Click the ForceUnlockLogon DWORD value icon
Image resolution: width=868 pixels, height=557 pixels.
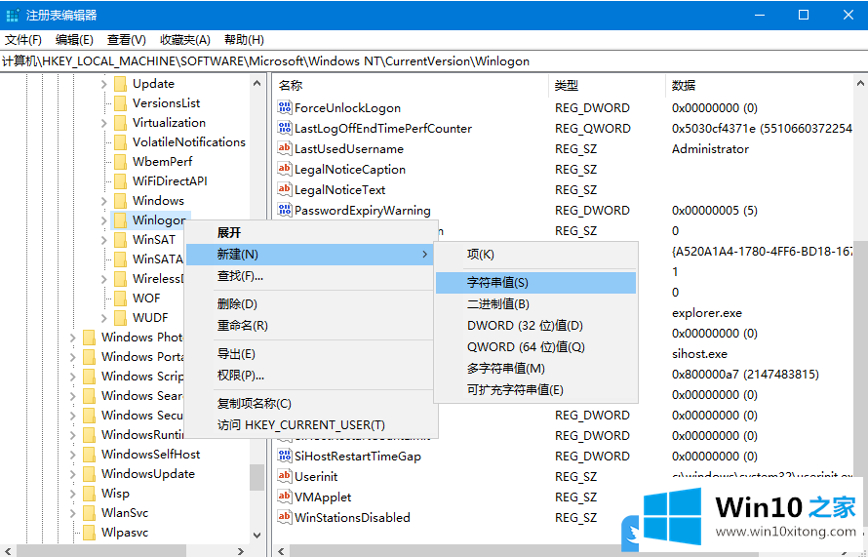(x=286, y=108)
